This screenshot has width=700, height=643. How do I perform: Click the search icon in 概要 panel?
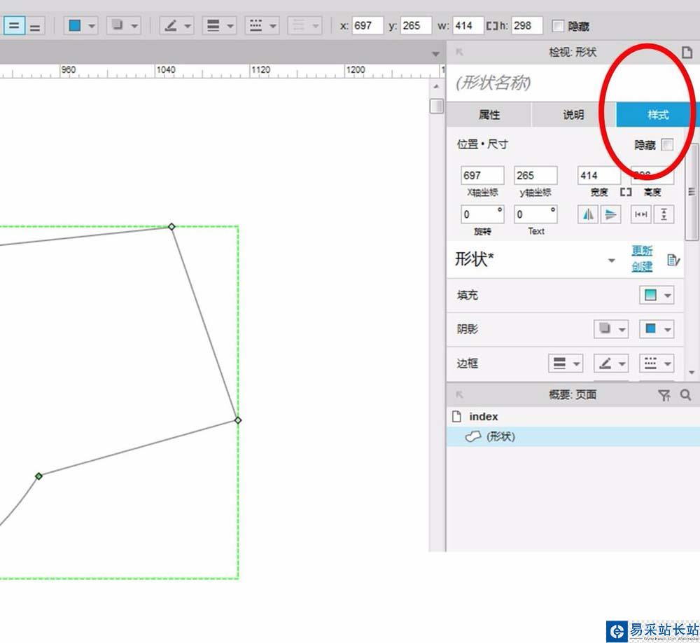(x=686, y=394)
